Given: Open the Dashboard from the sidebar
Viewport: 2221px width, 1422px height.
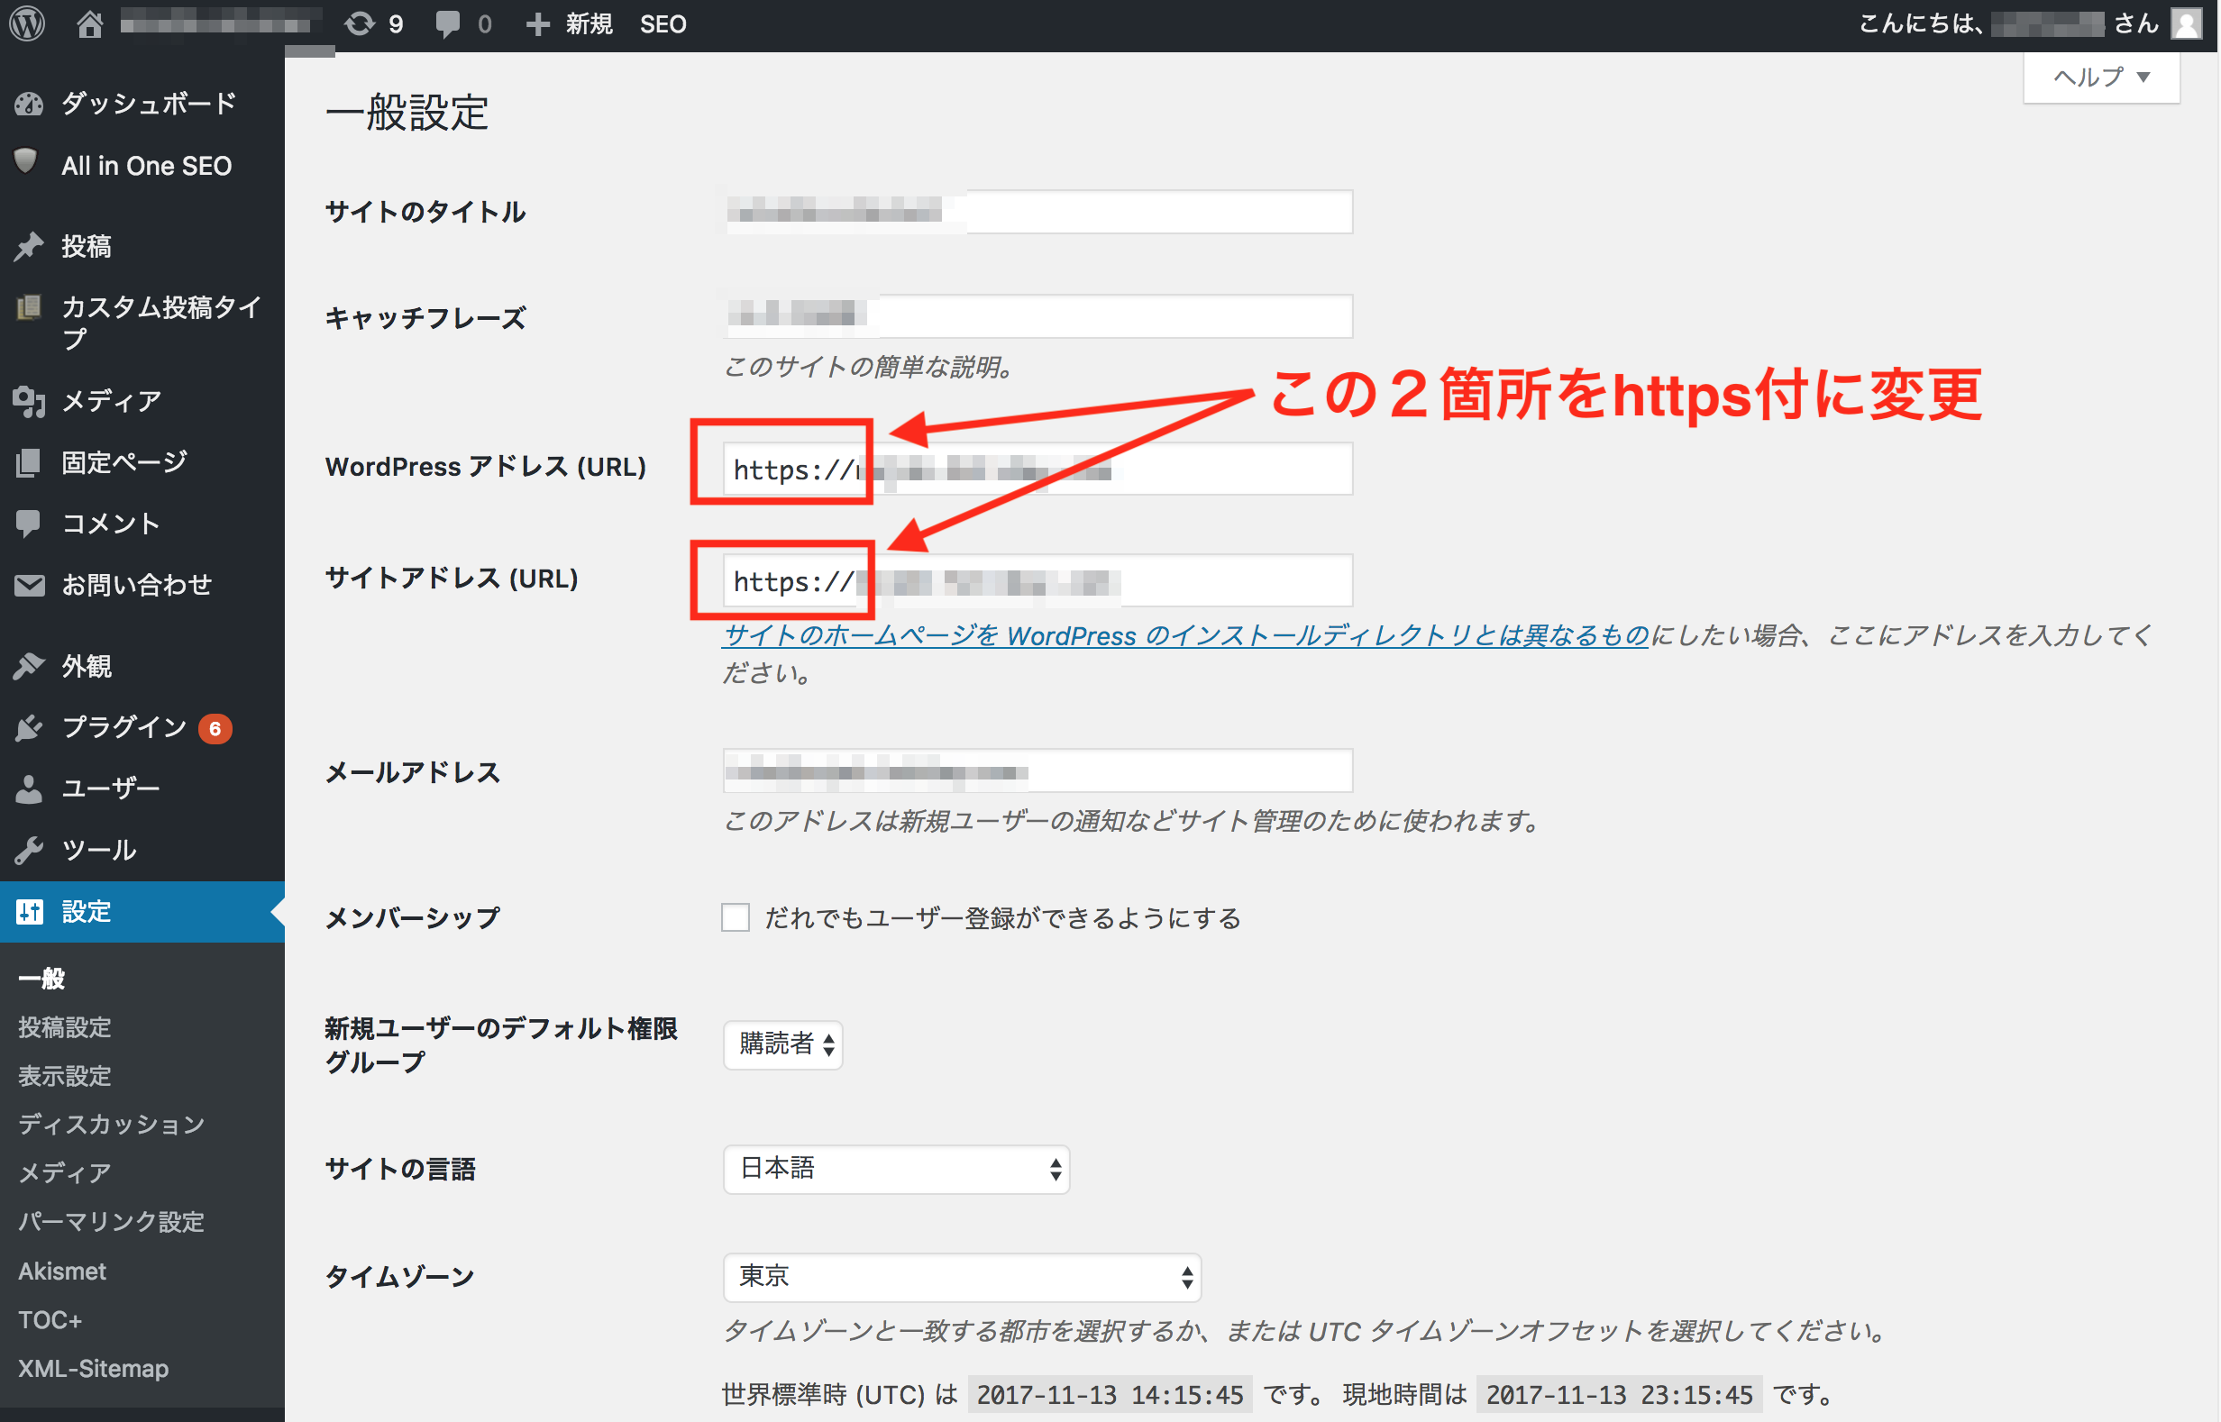Looking at the screenshot, I should (x=145, y=104).
